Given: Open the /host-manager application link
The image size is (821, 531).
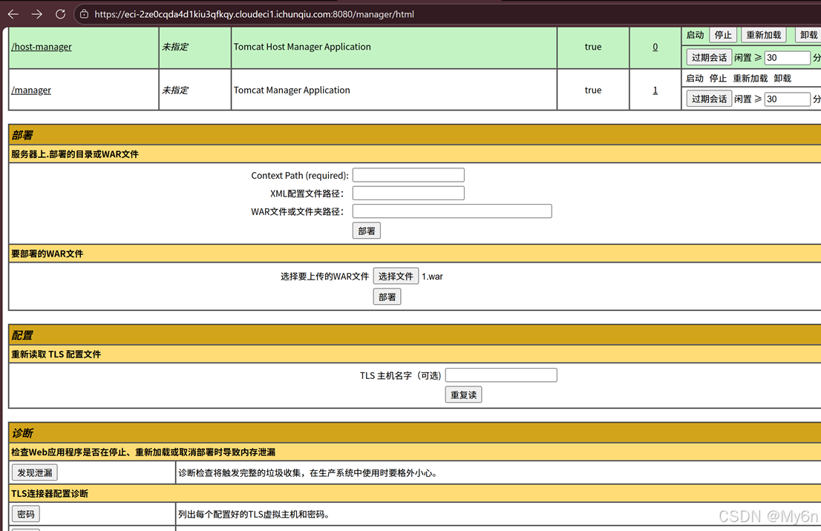Looking at the screenshot, I should coord(42,47).
